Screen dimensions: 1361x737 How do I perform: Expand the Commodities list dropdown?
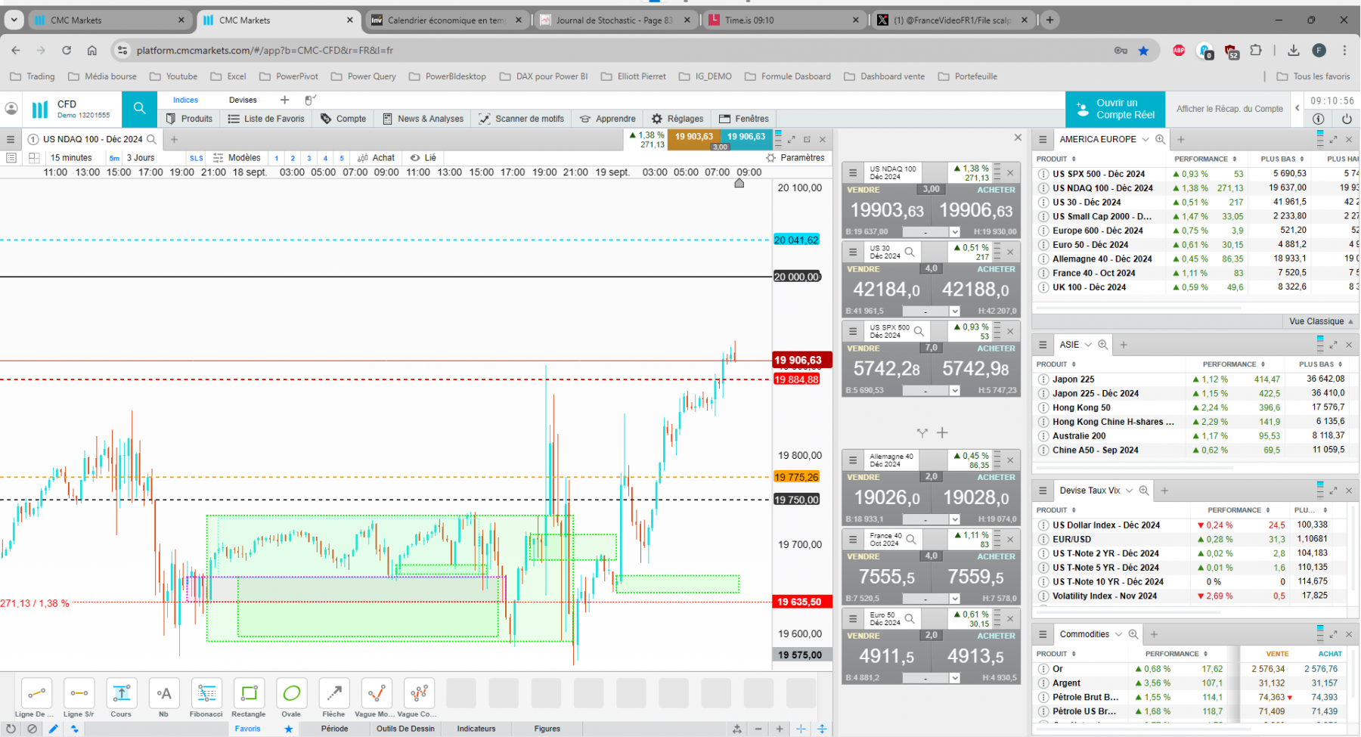(x=1118, y=634)
